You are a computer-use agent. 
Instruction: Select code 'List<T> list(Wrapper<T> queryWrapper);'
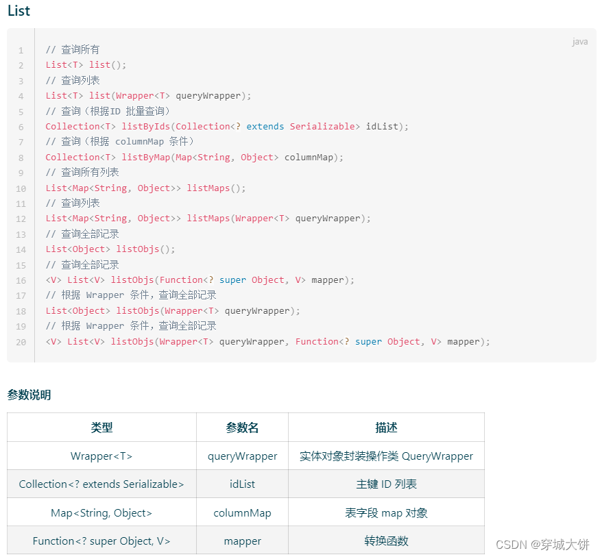click(x=148, y=95)
